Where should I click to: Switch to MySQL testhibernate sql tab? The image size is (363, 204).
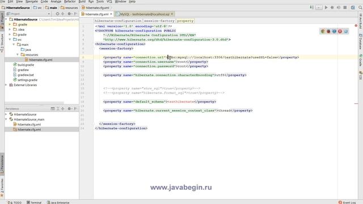pyautogui.click(x=145, y=14)
